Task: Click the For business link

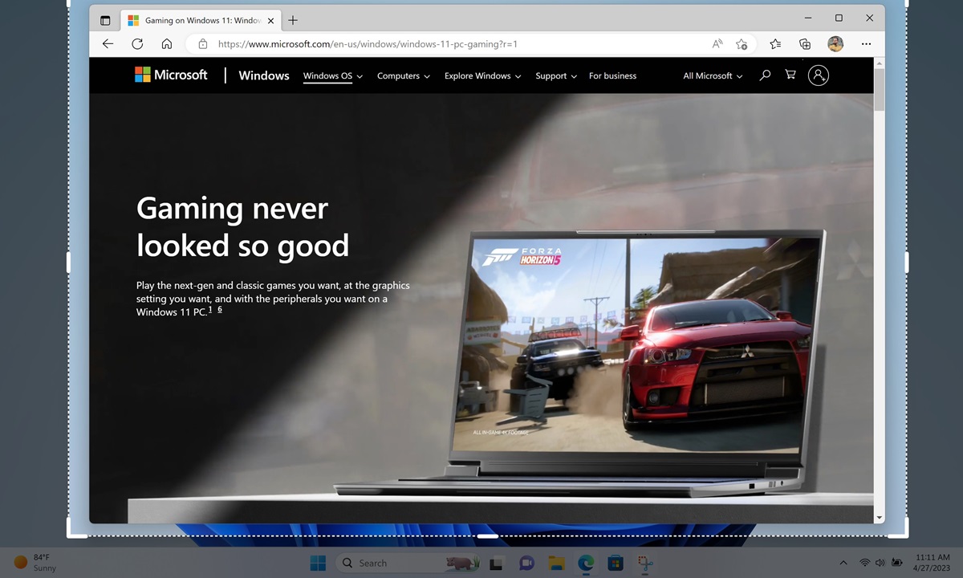Action: 612,75
